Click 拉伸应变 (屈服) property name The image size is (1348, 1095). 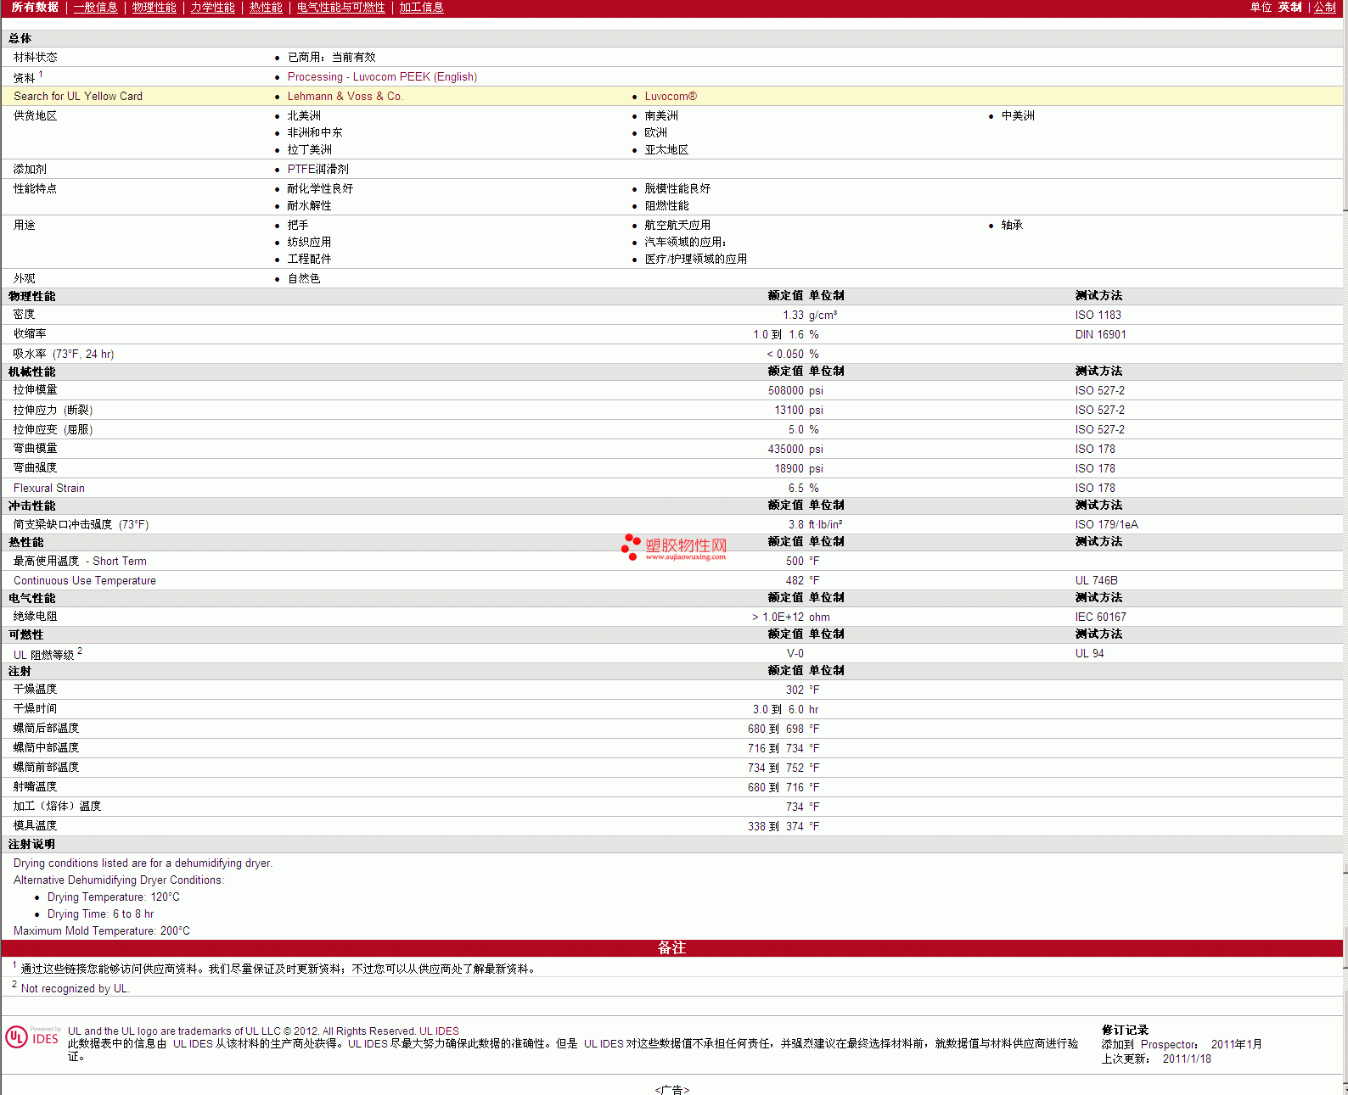[x=53, y=430]
